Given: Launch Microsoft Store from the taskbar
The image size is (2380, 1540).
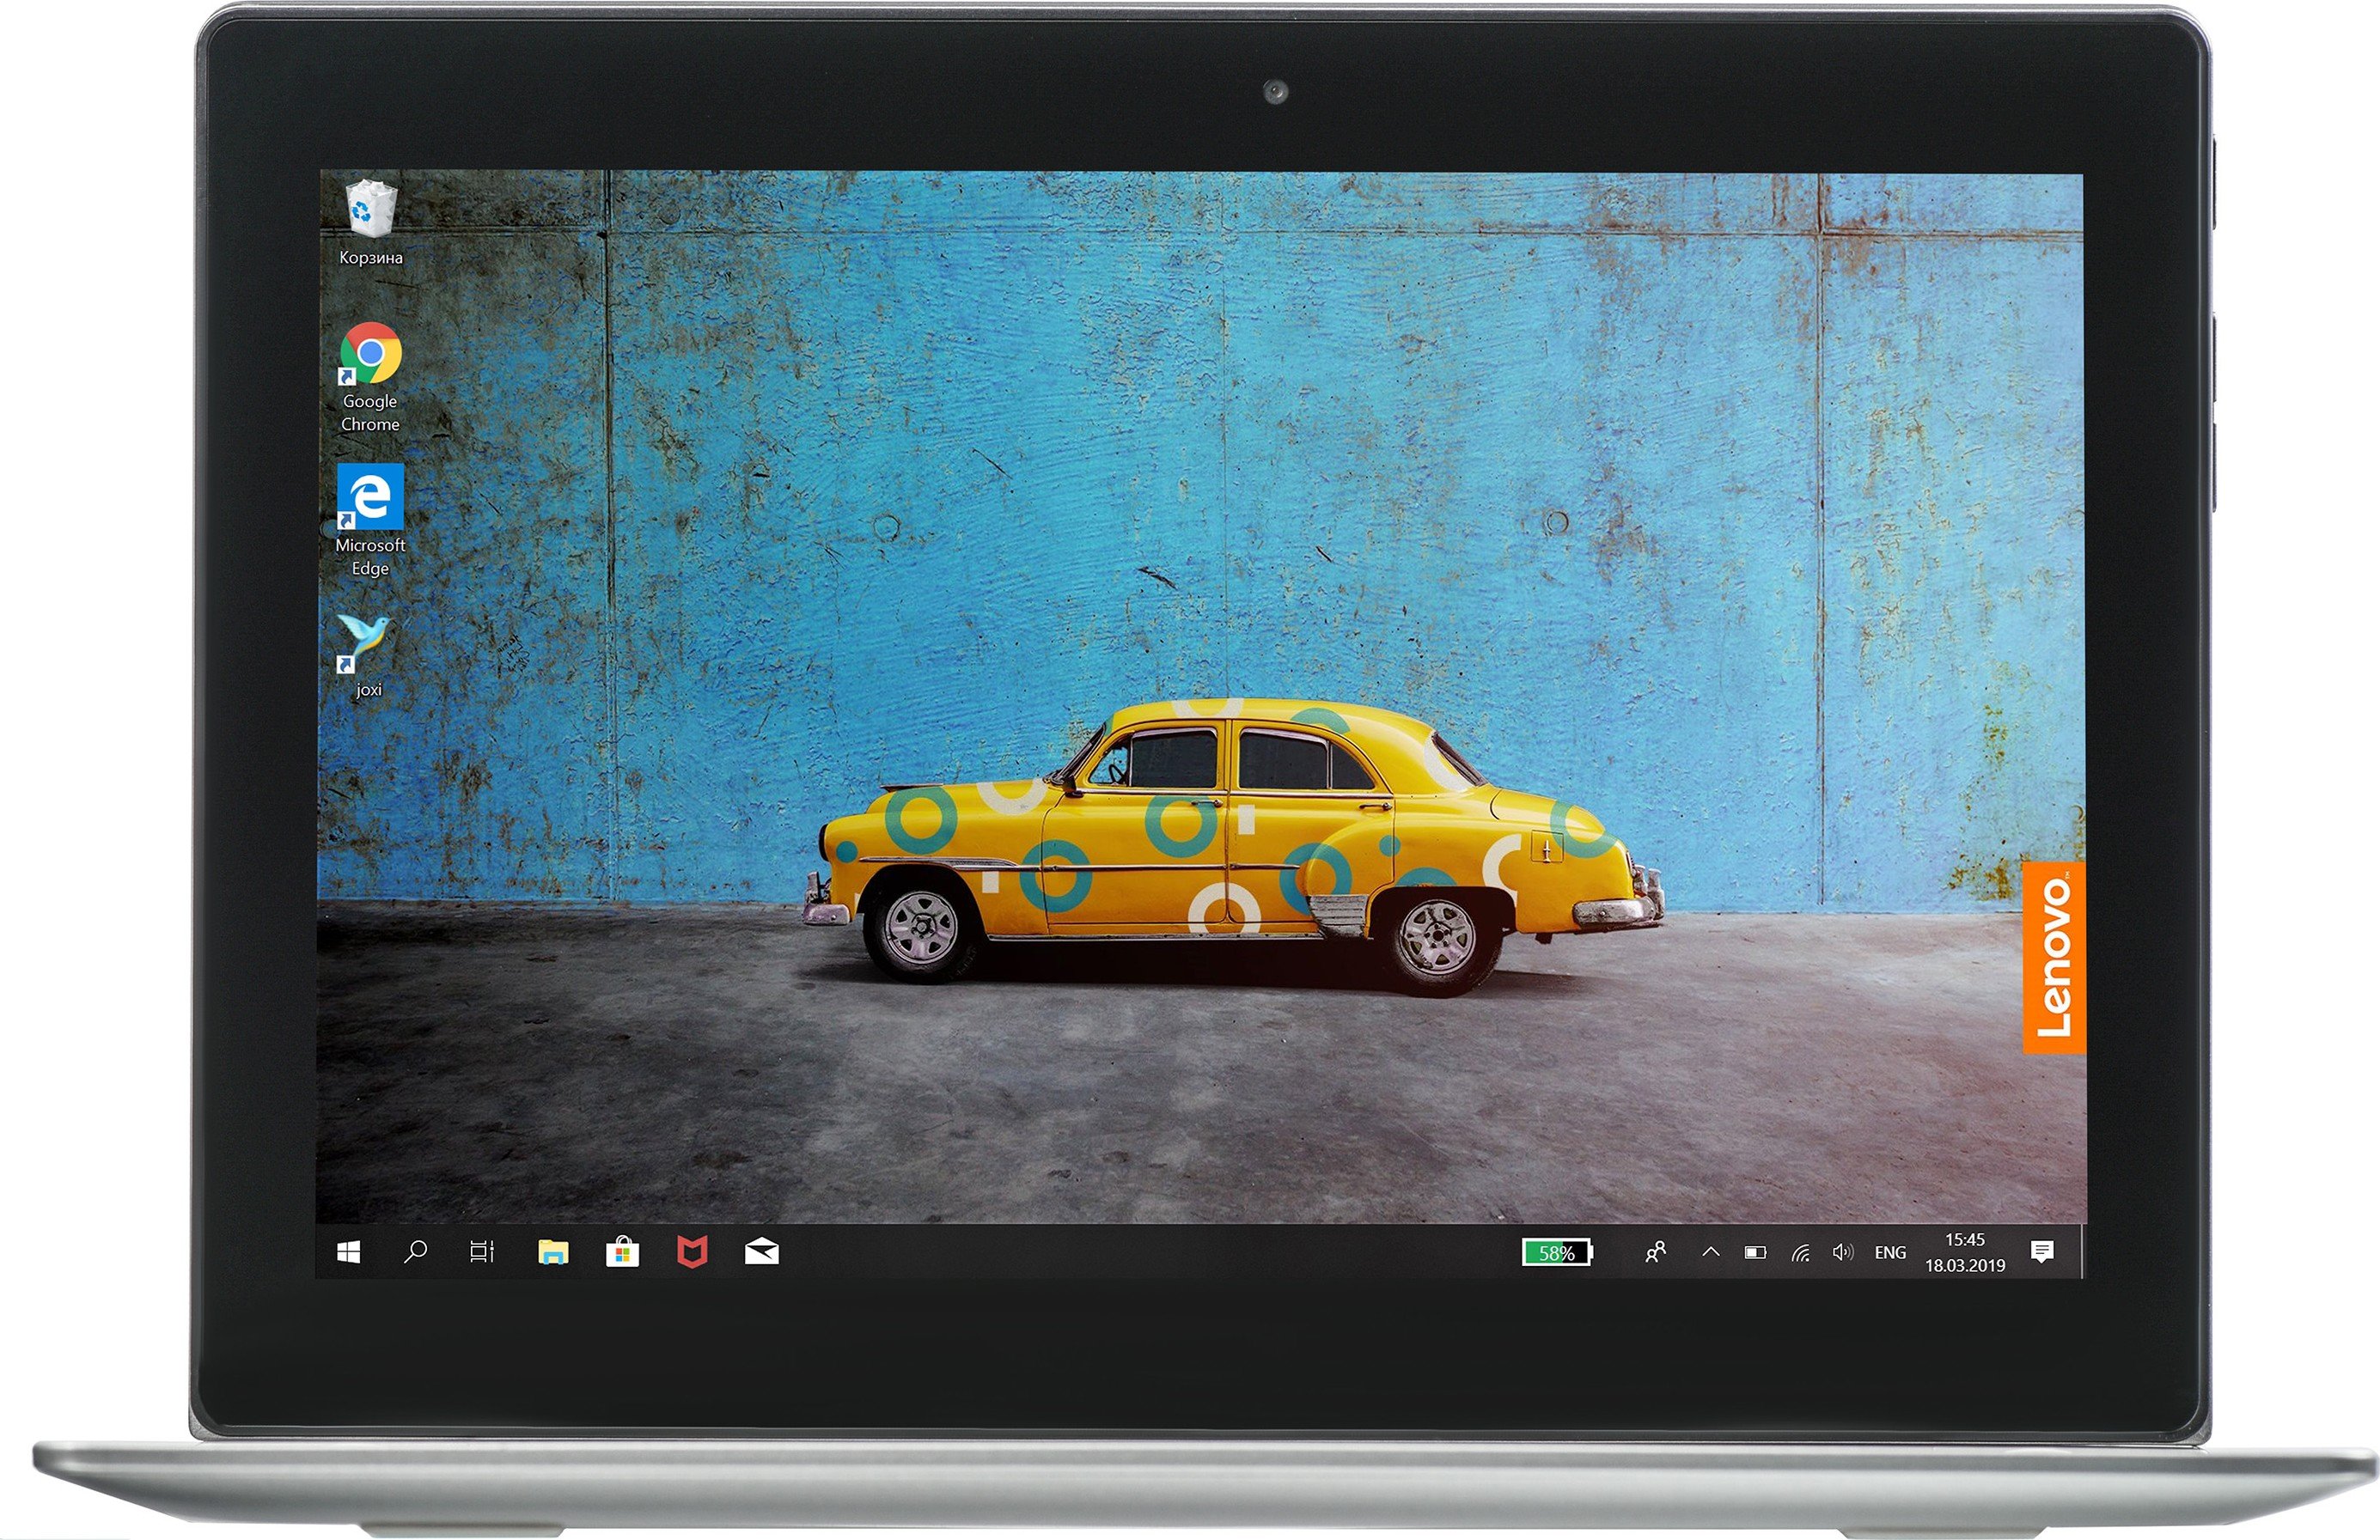Looking at the screenshot, I should [x=622, y=1252].
